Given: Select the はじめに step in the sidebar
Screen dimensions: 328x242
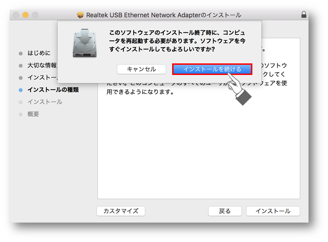Looking at the screenshot, I should click(39, 53).
